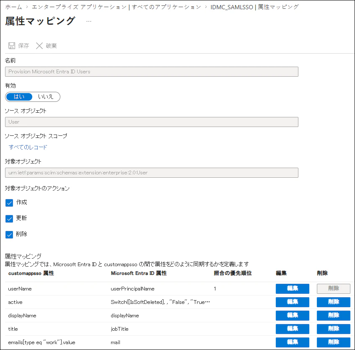Image resolution: width=355 pixels, height=350 pixels.
Task: Delete the title mapping
Action: click(334, 329)
